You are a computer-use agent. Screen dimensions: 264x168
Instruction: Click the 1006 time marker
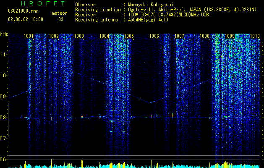(154, 36)
